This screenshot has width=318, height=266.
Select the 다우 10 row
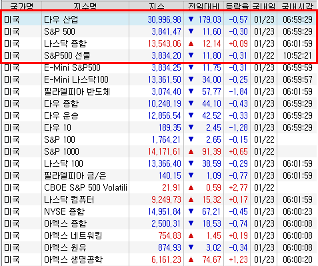159,127
